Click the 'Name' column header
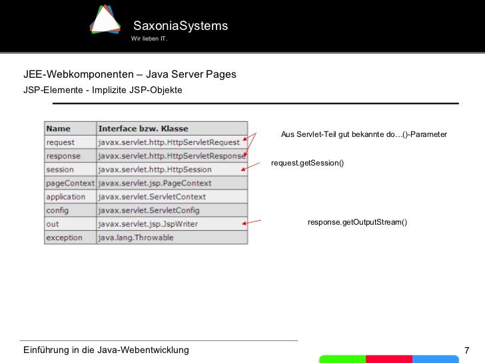The image size is (485, 363). pos(71,128)
